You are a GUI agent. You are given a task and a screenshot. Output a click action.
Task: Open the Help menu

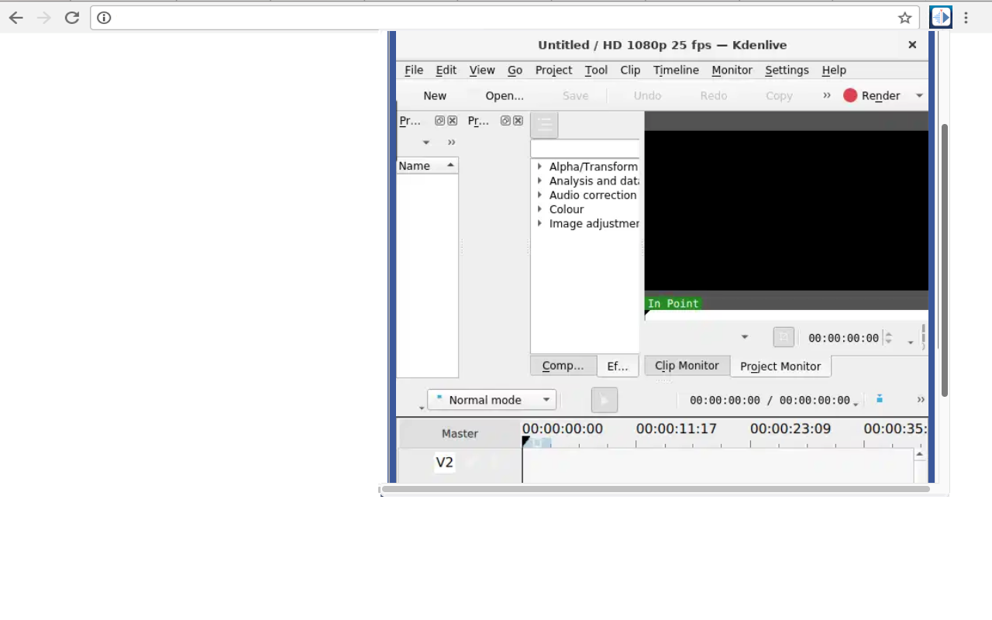coord(834,70)
